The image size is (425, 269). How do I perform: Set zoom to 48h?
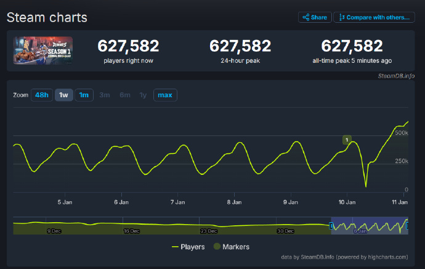pyautogui.click(x=41, y=95)
